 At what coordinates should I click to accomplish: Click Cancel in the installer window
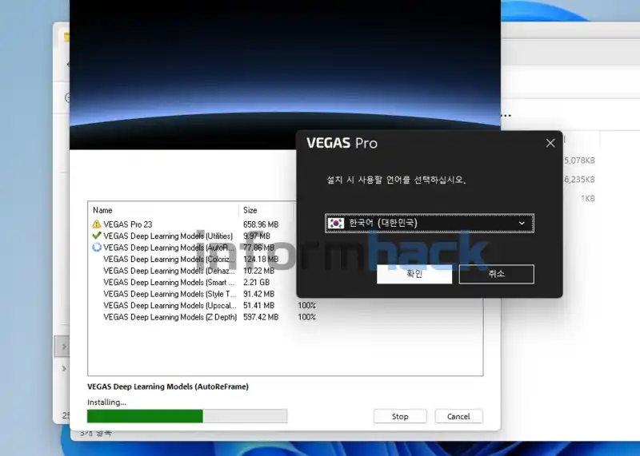[458, 416]
